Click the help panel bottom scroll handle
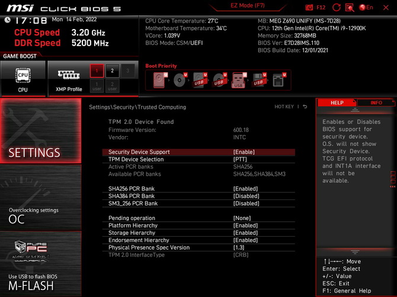 click(355, 252)
